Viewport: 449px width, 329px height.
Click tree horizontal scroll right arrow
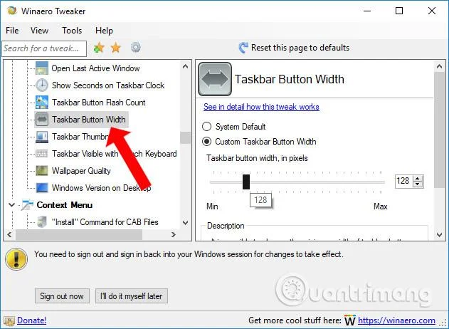(x=173, y=235)
